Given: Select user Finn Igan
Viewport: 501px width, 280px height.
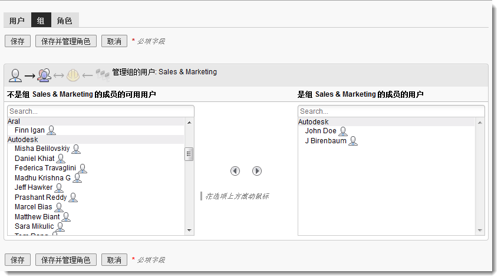Looking at the screenshot, I should 29,130.
